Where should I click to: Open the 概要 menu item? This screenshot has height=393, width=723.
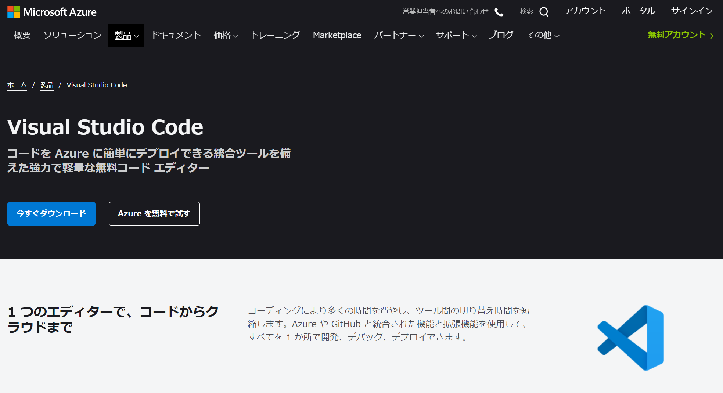22,35
